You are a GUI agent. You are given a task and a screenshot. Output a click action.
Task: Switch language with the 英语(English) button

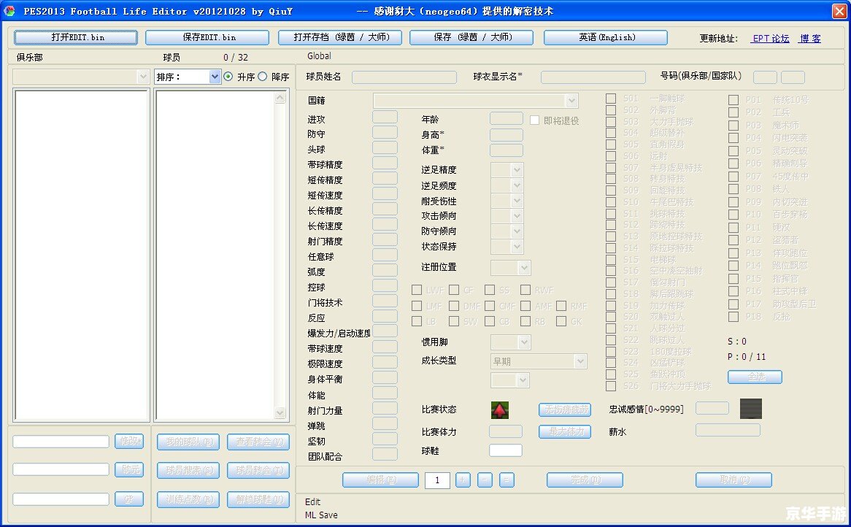[x=605, y=37]
